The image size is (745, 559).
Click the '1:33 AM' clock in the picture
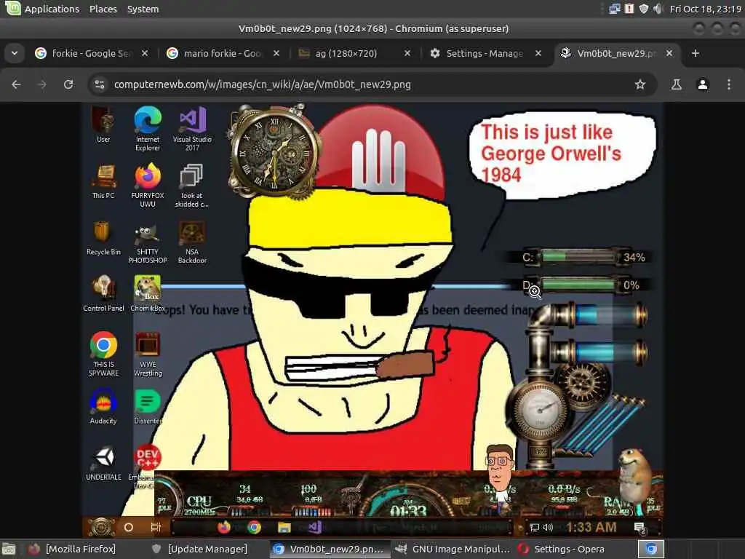tap(591, 527)
